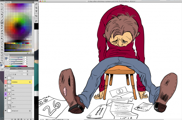Select the Eyedropper tool
182x120 pixels.
(2, 17)
